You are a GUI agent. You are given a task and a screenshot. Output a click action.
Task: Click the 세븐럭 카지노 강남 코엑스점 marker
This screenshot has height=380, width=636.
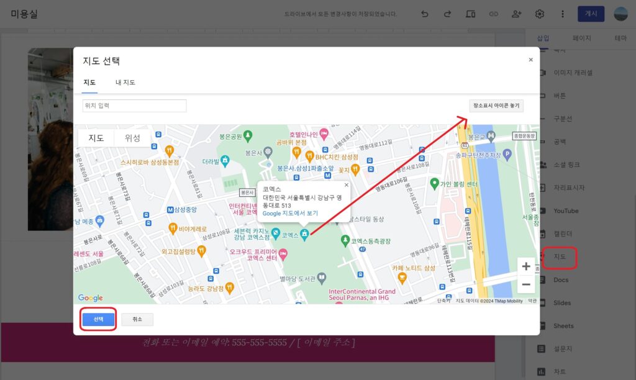pyautogui.click(x=276, y=233)
